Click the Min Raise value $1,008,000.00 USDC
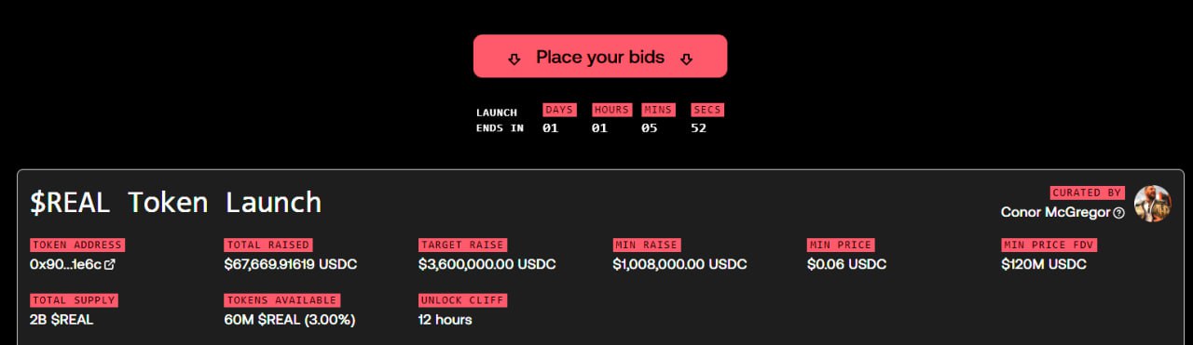 tap(679, 264)
